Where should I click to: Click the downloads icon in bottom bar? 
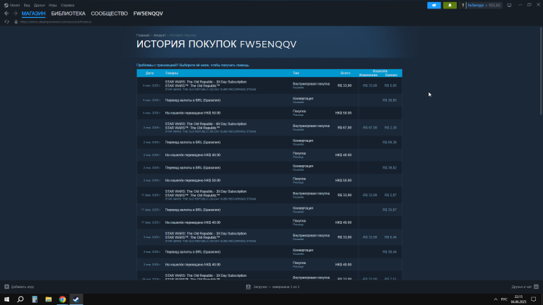pos(248,287)
